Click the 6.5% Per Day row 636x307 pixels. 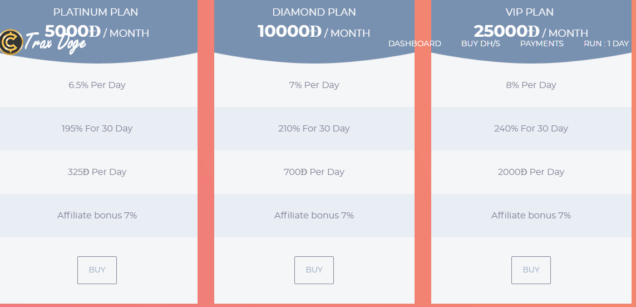click(97, 85)
